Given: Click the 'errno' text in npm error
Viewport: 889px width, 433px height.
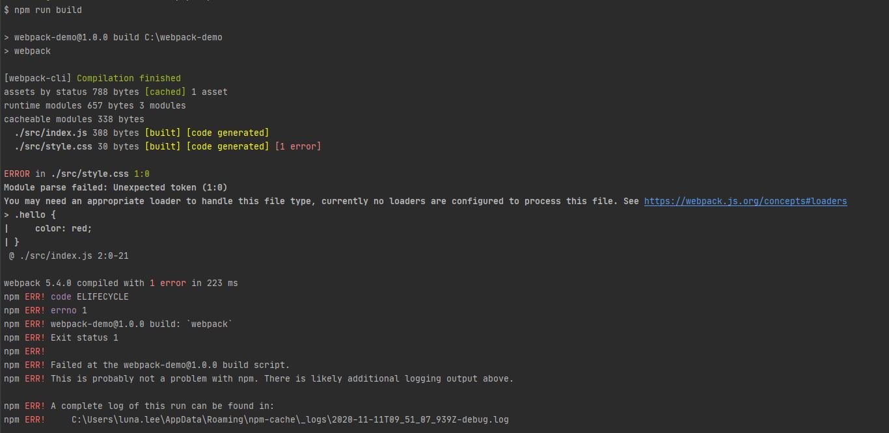Looking at the screenshot, I should coord(63,311).
